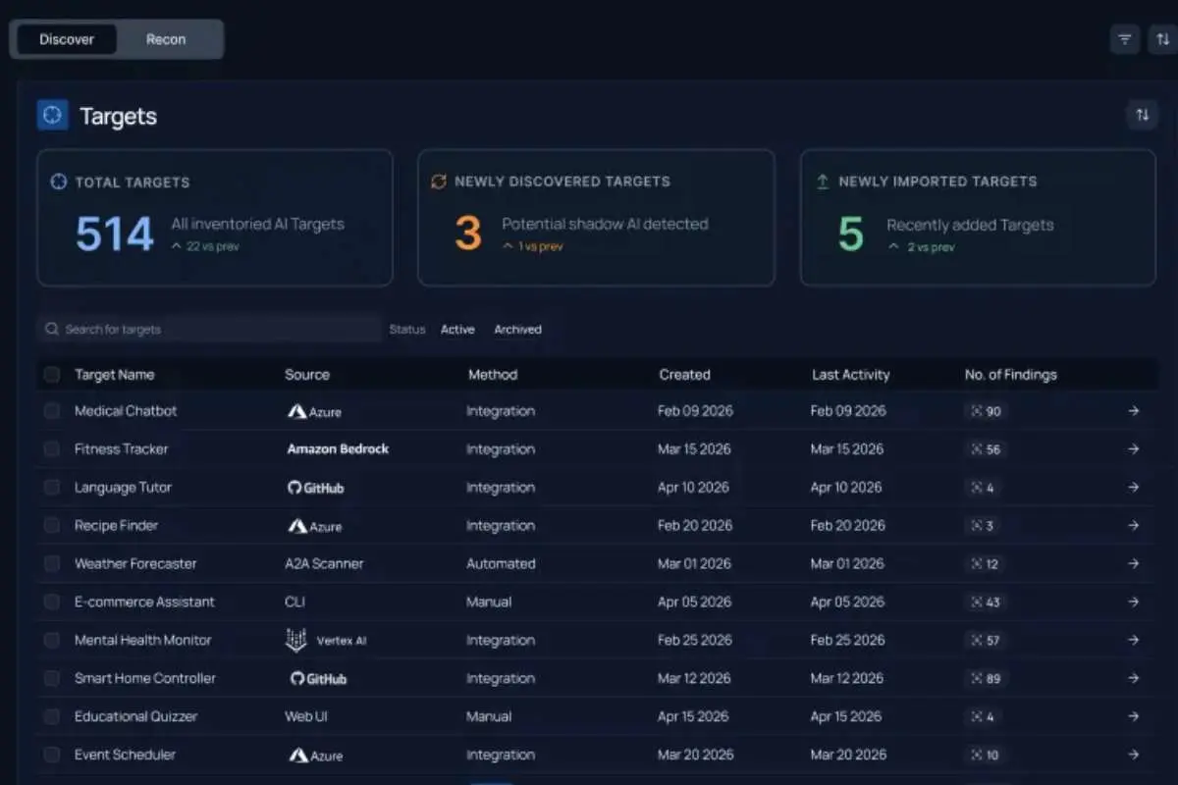1178x785 pixels.
Task: Click the Targets panel sort arrows button
Action: (1142, 115)
